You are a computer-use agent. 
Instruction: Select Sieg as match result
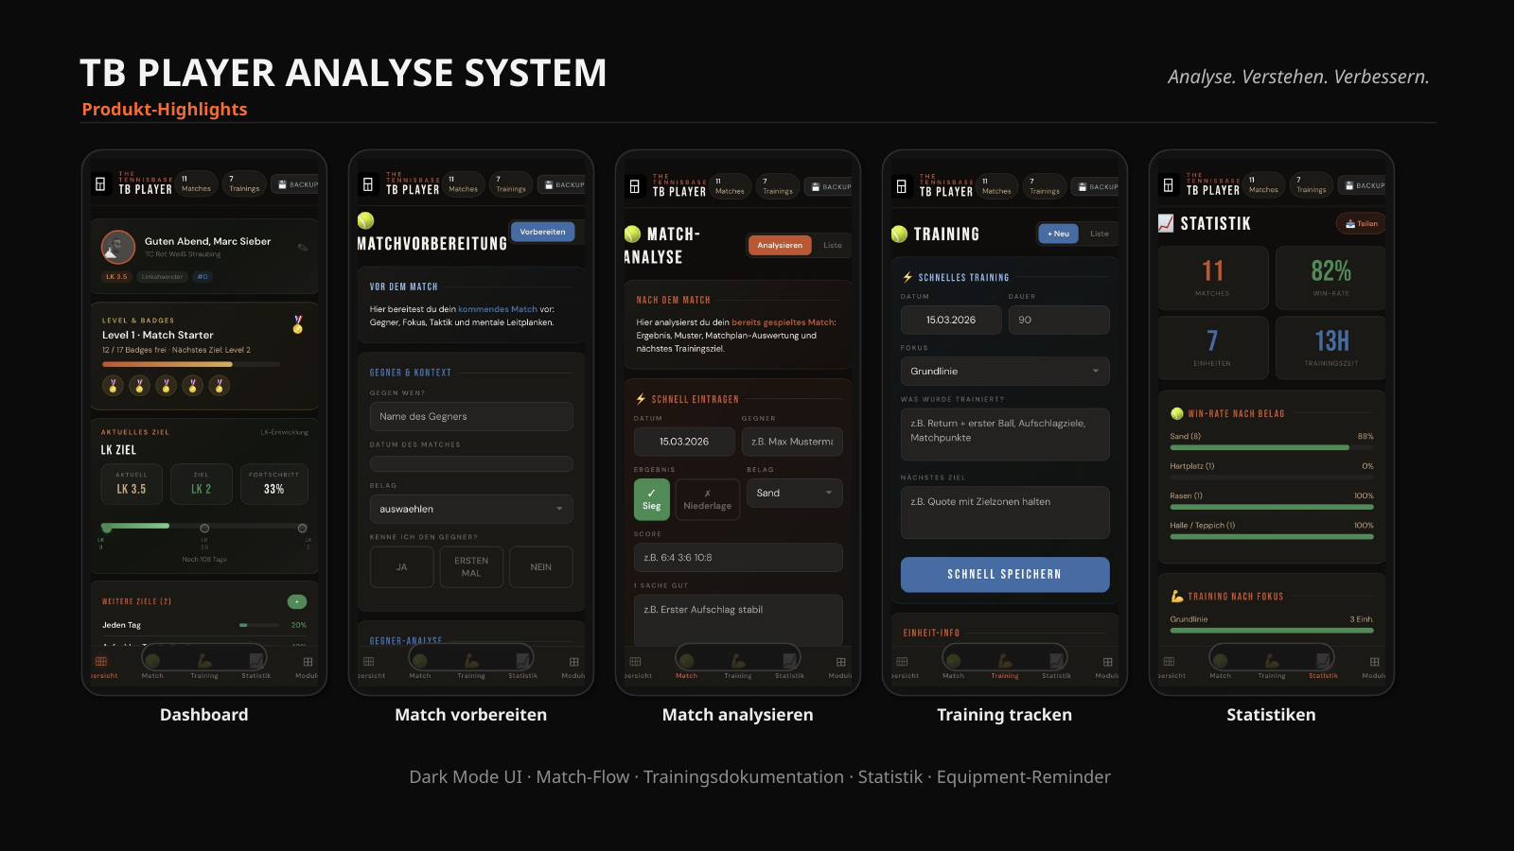click(651, 499)
